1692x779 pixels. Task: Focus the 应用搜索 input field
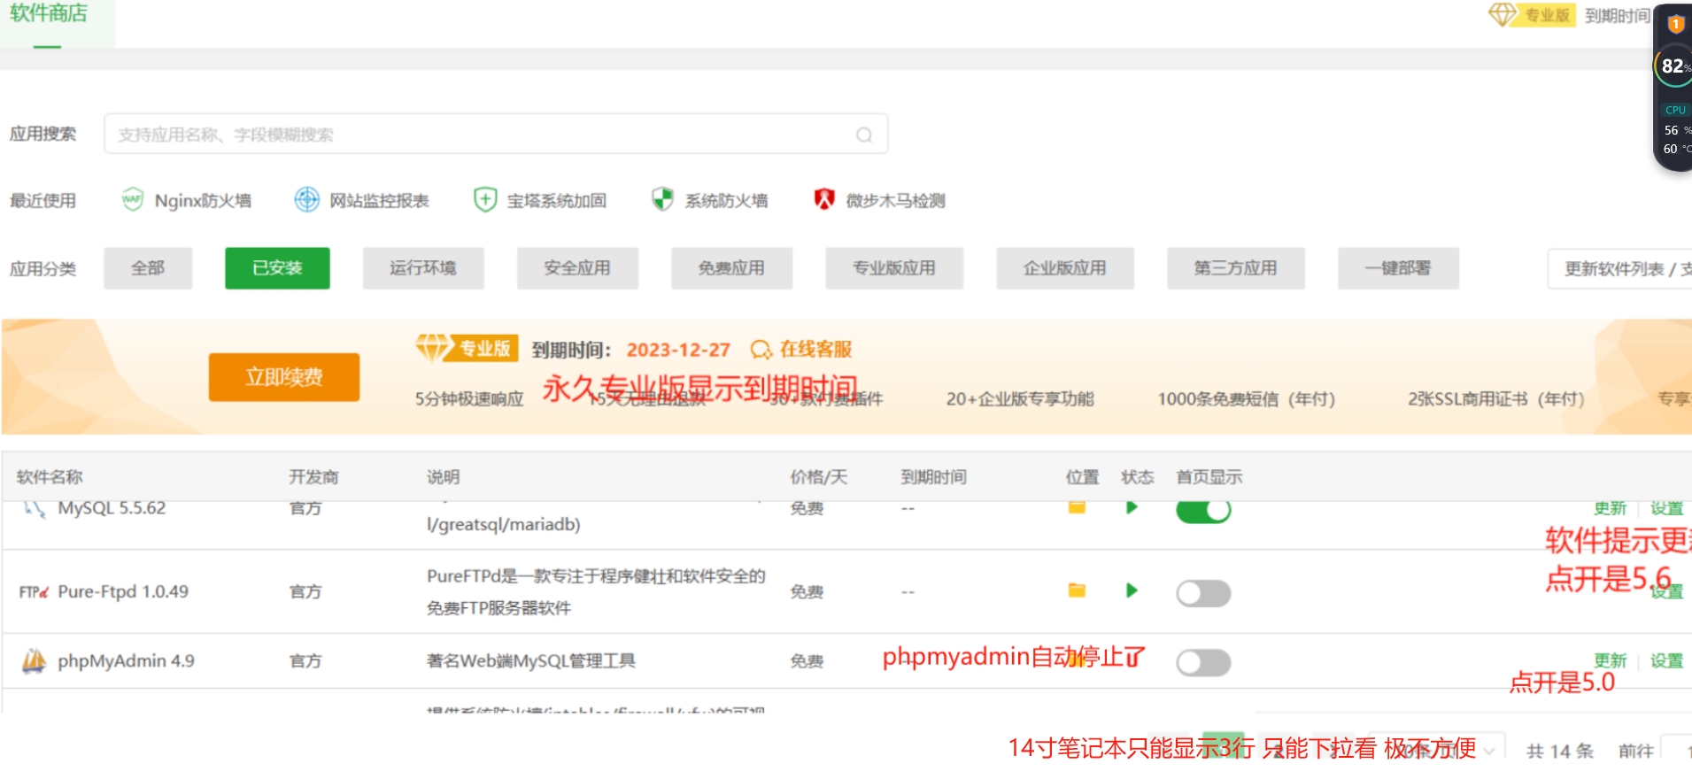pos(496,135)
